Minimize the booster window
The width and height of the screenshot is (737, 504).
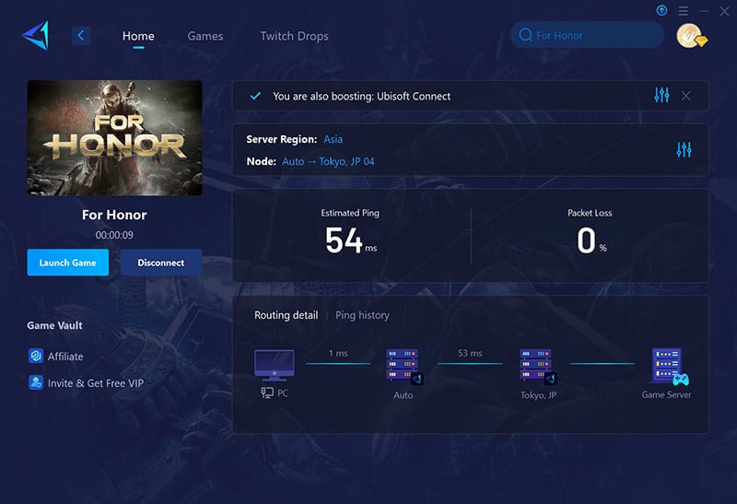(704, 11)
